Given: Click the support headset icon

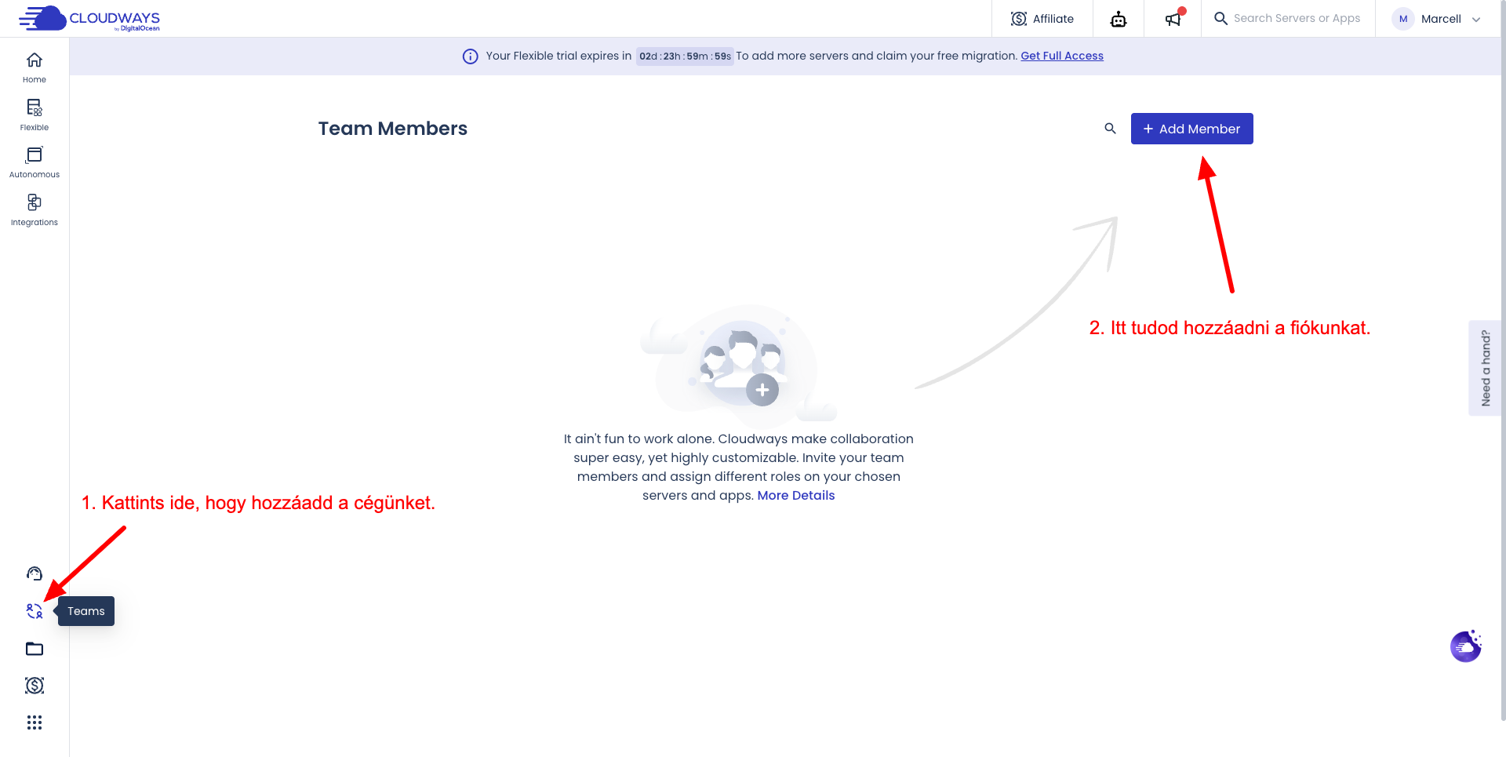Looking at the screenshot, I should point(35,573).
